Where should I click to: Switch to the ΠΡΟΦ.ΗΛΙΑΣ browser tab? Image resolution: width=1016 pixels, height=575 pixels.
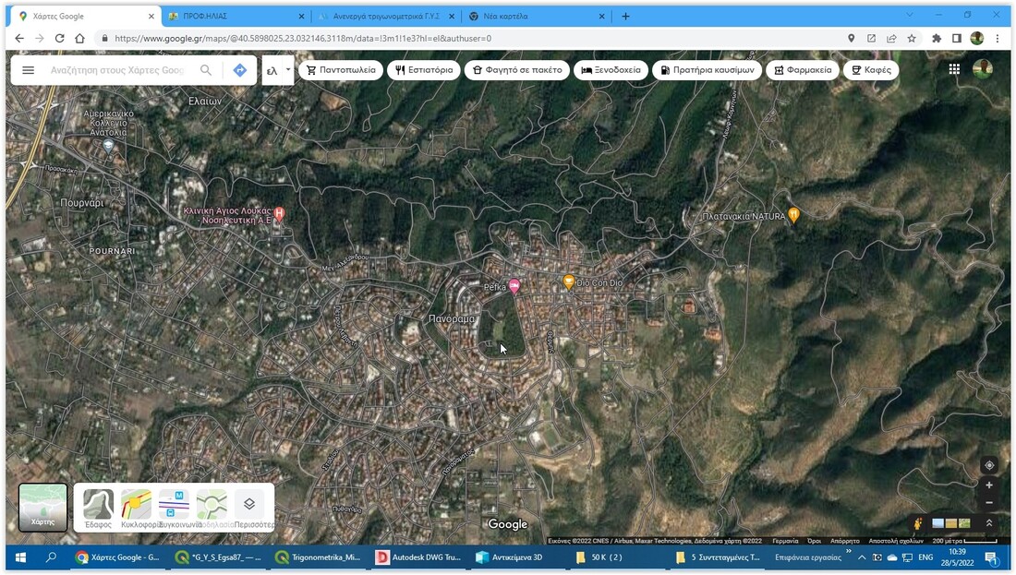(x=233, y=17)
